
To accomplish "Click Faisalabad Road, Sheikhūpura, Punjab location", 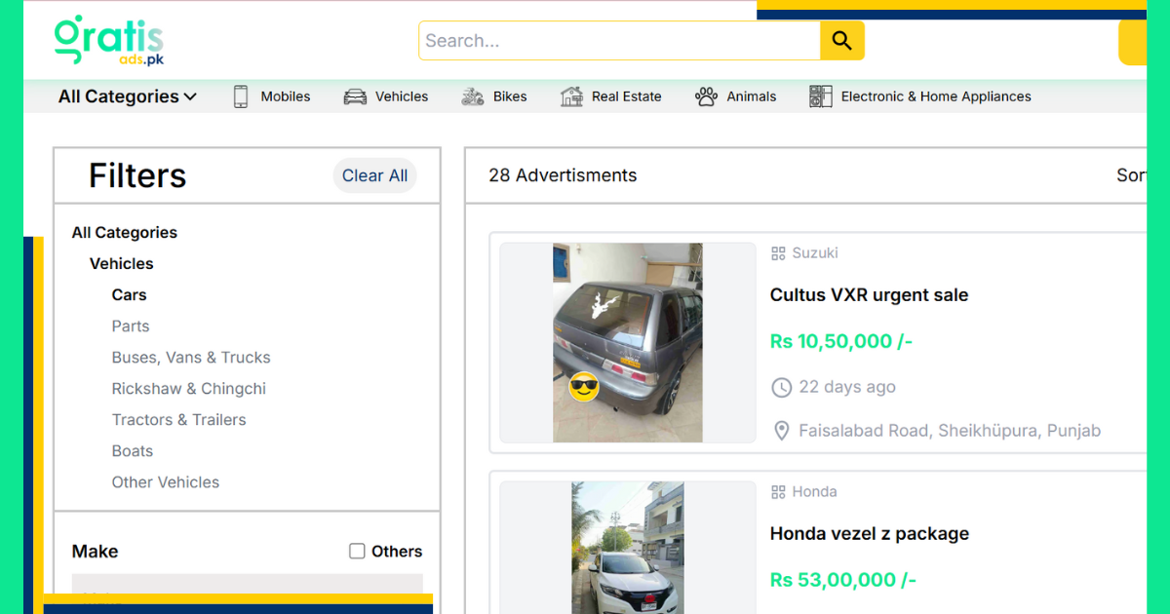I will tap(950, 431).
